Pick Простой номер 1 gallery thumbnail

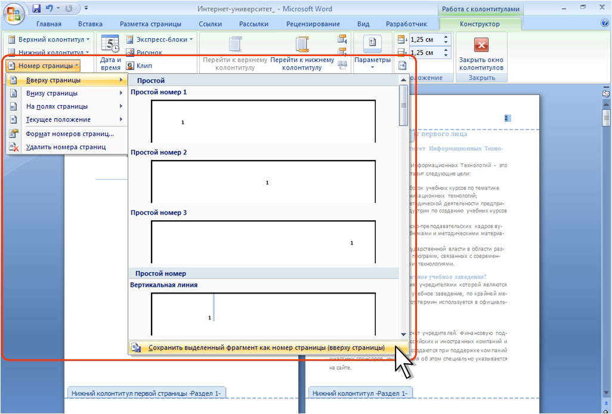264,121
